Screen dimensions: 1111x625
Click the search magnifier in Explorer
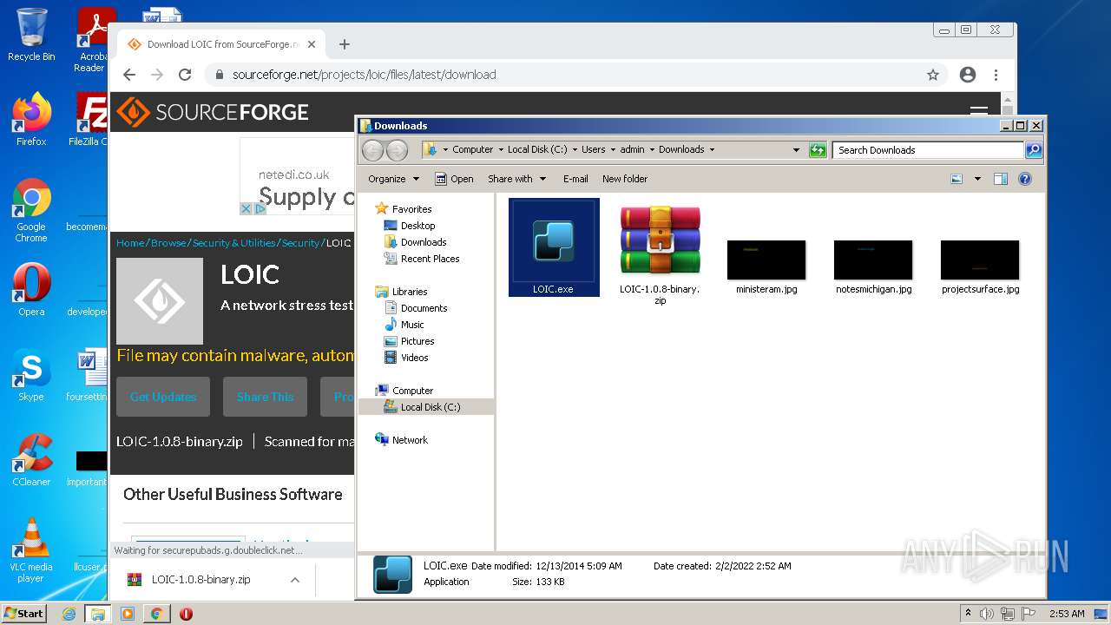coord(1033,150)
